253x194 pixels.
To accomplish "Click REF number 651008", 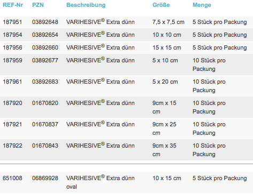I will point(12,178).
